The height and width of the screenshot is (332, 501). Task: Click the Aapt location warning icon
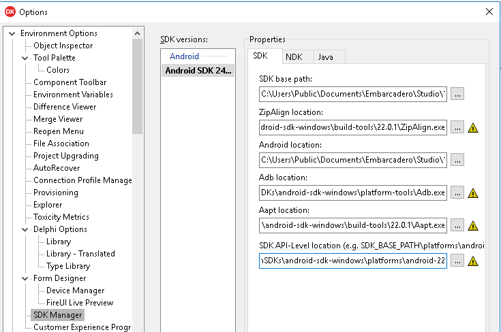[473, 226]
